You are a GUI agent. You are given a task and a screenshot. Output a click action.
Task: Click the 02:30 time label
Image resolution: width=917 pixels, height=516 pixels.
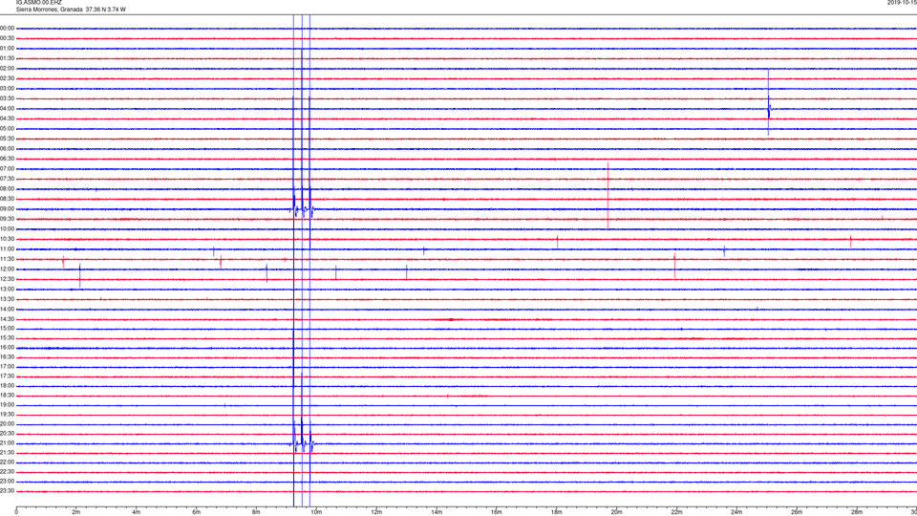(7, 78)
